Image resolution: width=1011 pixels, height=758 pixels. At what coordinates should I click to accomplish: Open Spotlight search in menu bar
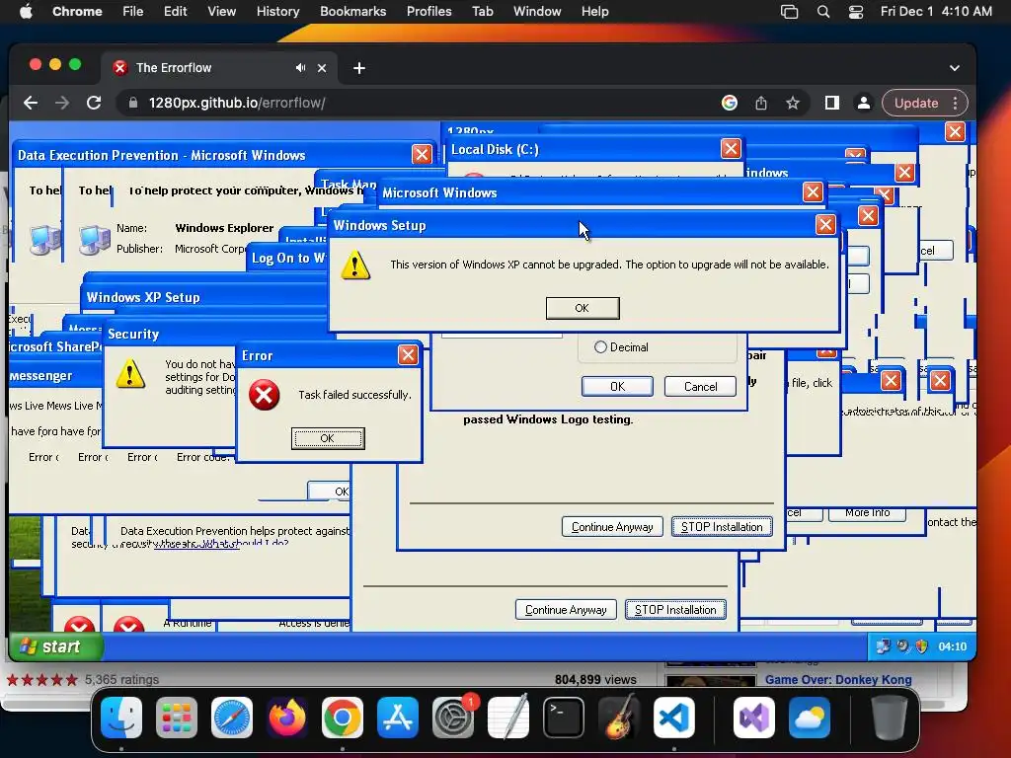[x=822, y=11]
